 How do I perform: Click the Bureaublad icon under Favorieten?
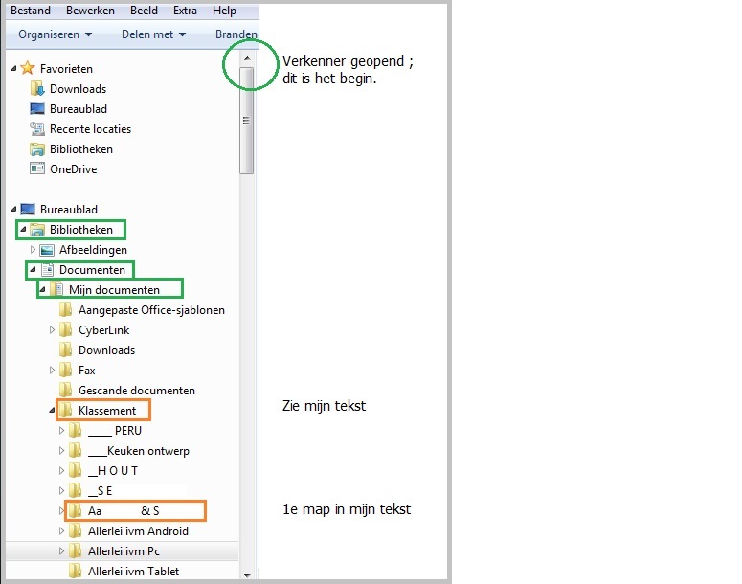[37, 109]
